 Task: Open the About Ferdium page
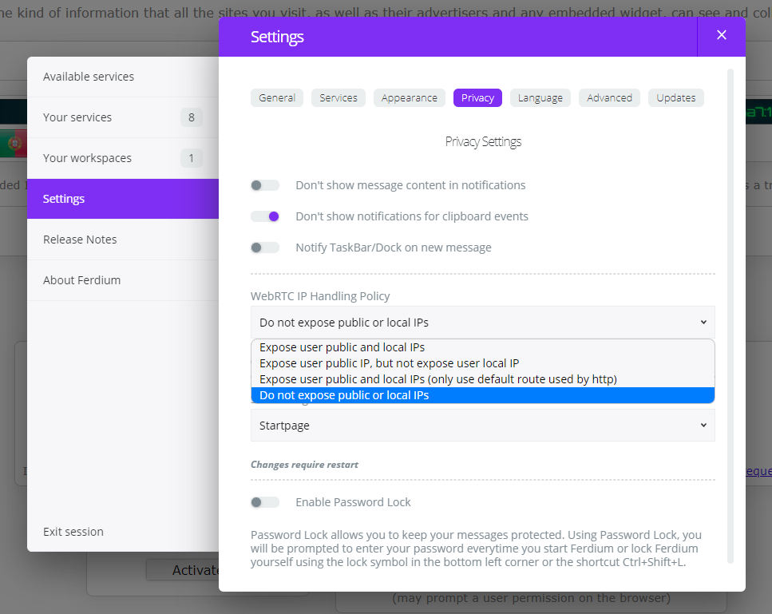(84, 279)
